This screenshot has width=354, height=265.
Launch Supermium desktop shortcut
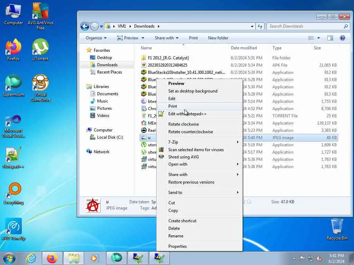[13, 86]
